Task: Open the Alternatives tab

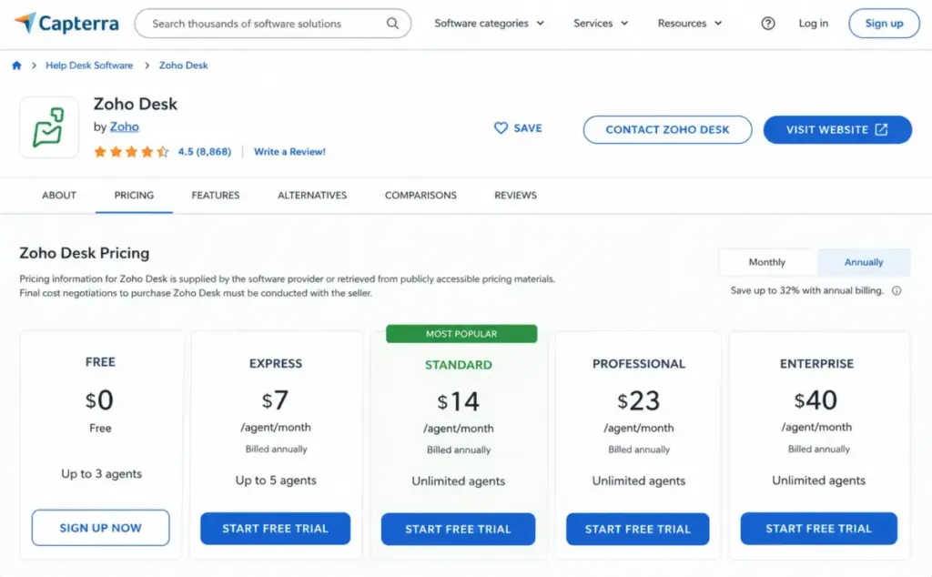Action: pyautogui.click(x=312, y=195)
